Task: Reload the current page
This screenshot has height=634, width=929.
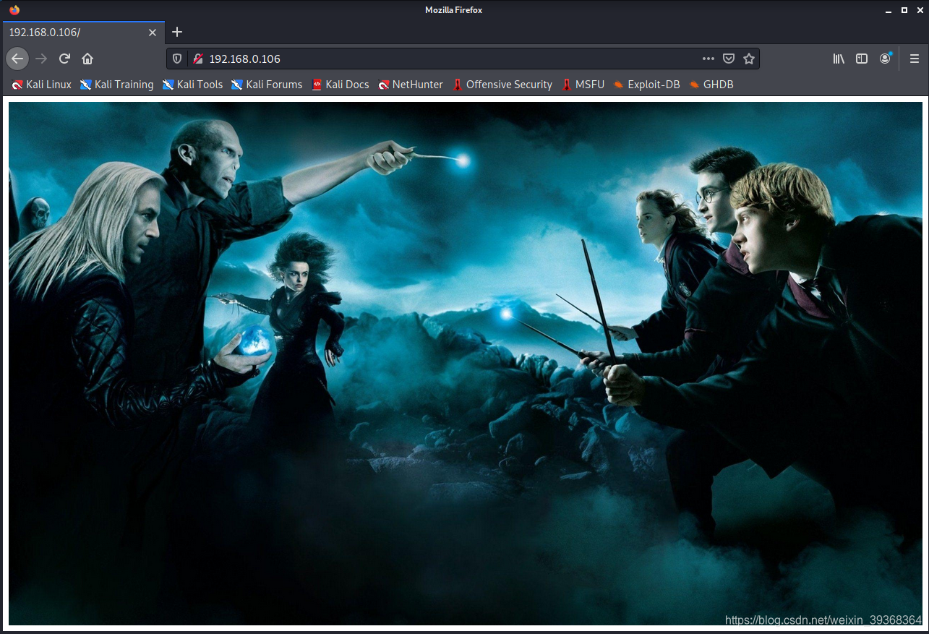Action: [64, 59]
